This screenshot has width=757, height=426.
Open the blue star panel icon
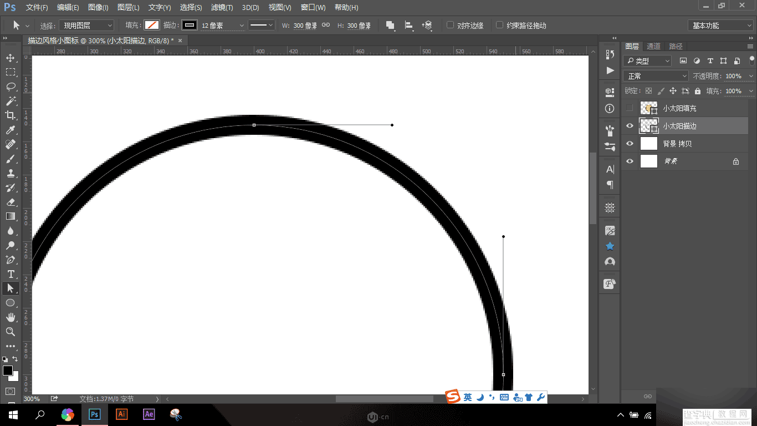(610, 246)
